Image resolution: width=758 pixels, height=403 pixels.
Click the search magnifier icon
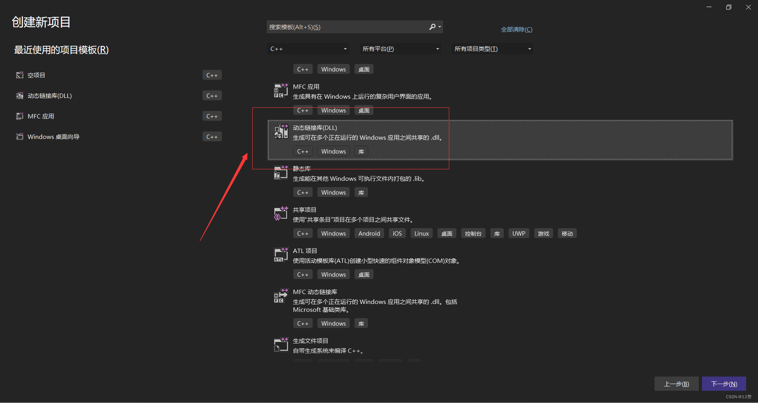pos(432,27)
